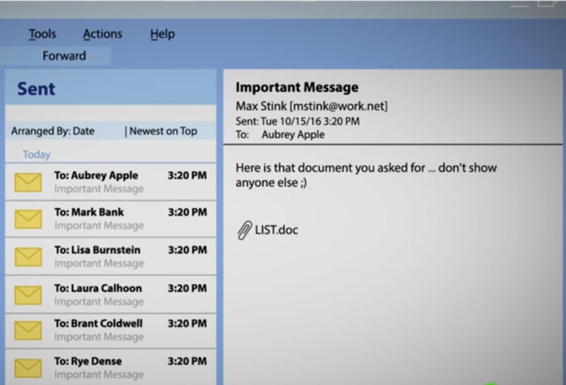Click sent date Tue 10/15/16 3:20 PM
566x385 pixels.
[x=310, y=121]
